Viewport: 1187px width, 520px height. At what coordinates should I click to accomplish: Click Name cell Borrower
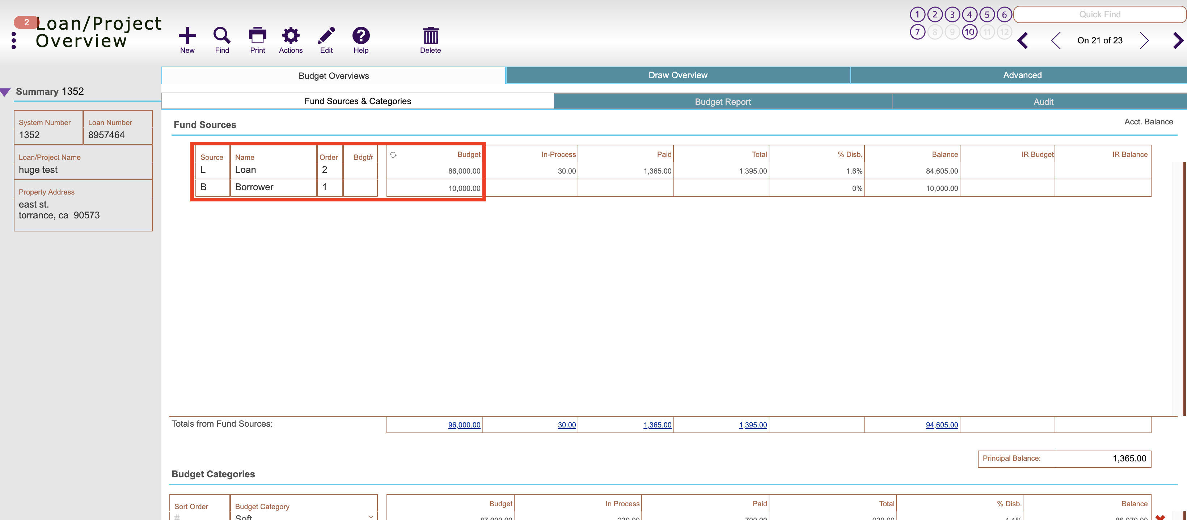click(x=273, y=187)
